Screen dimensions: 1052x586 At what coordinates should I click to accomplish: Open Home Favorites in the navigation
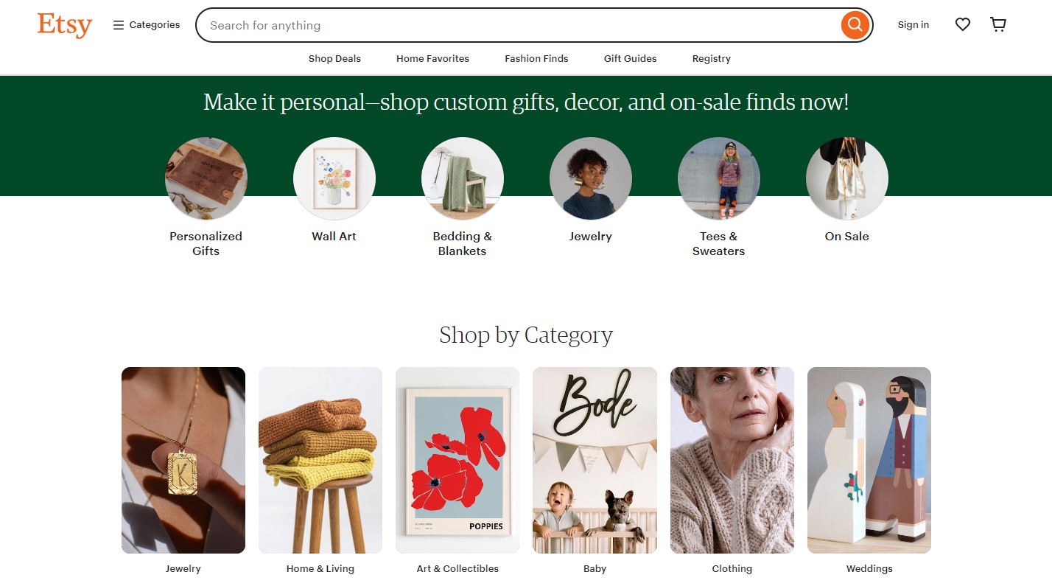(432, 59)
